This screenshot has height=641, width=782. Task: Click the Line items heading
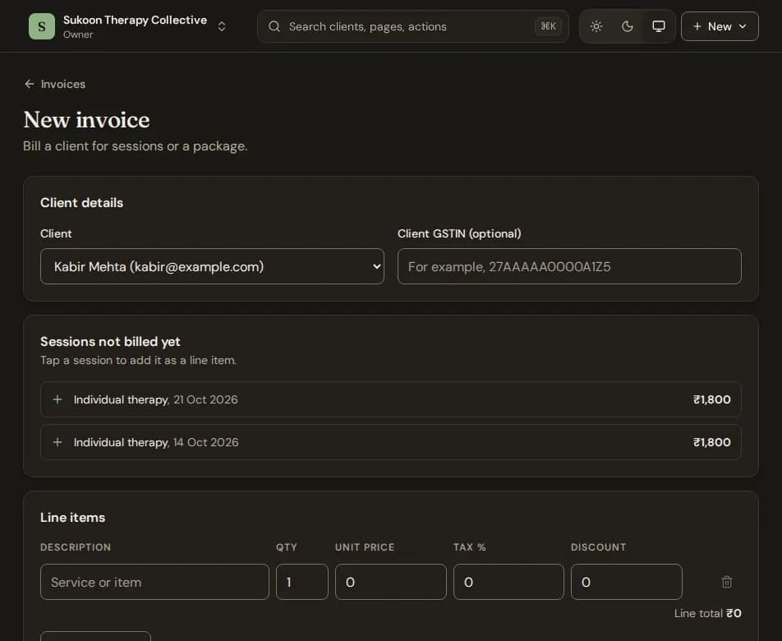click(73, 517)
